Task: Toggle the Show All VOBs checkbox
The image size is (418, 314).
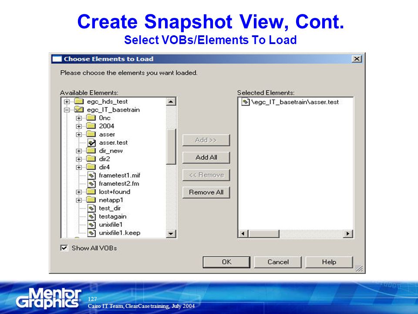Action: (x=64, y=248)
